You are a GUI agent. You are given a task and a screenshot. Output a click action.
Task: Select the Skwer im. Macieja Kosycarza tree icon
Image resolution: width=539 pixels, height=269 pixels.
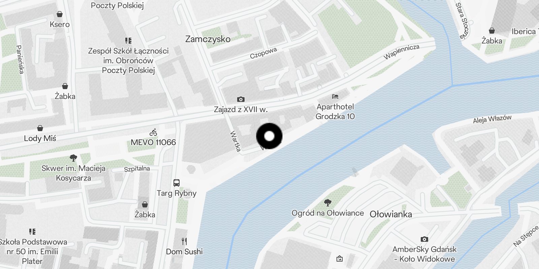tap(73, 158)
